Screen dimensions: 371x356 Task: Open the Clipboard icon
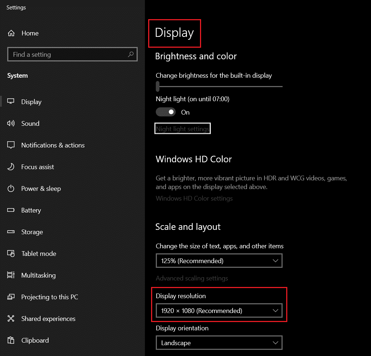pyautogui.click(x=11, y=340)
